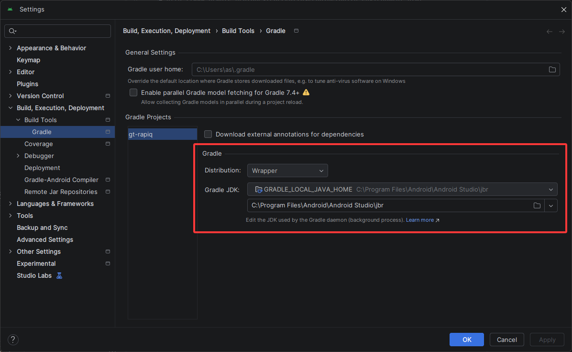Click project marker icon next to Coverage
This screenshot has width=572, height=352.
pyautogui.click(x=108, y=144)
